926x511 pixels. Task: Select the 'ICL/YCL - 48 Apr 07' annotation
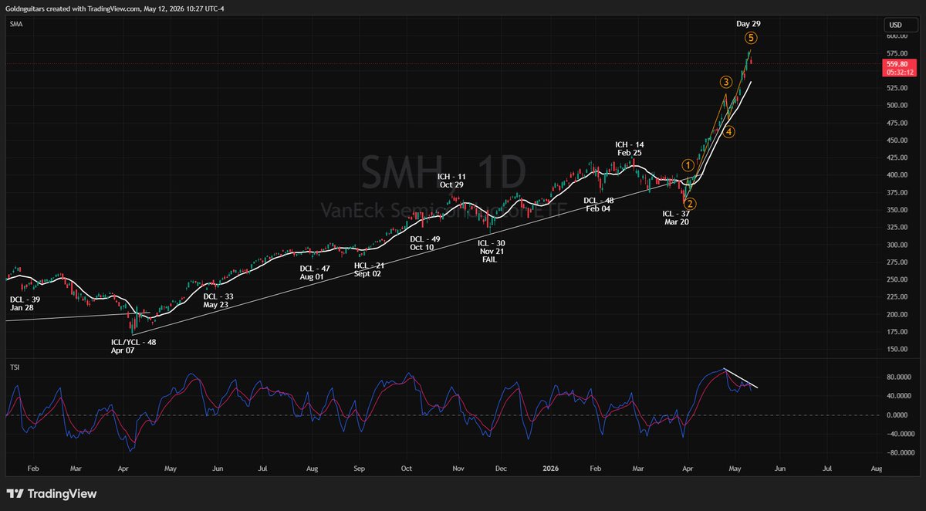click(133, 345)
